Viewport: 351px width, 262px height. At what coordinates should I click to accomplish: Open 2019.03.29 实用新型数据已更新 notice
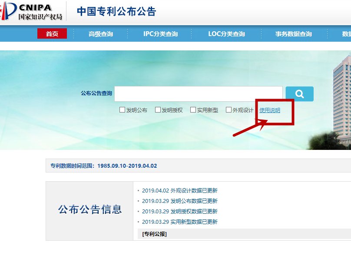point(179,222)
